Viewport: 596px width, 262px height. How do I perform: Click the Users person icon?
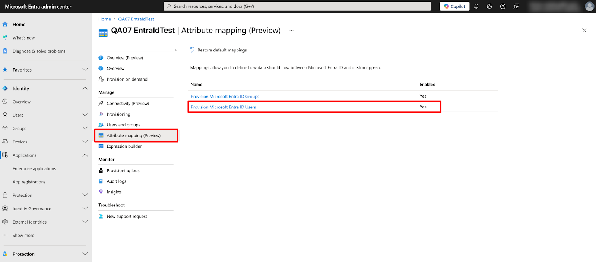5,115
